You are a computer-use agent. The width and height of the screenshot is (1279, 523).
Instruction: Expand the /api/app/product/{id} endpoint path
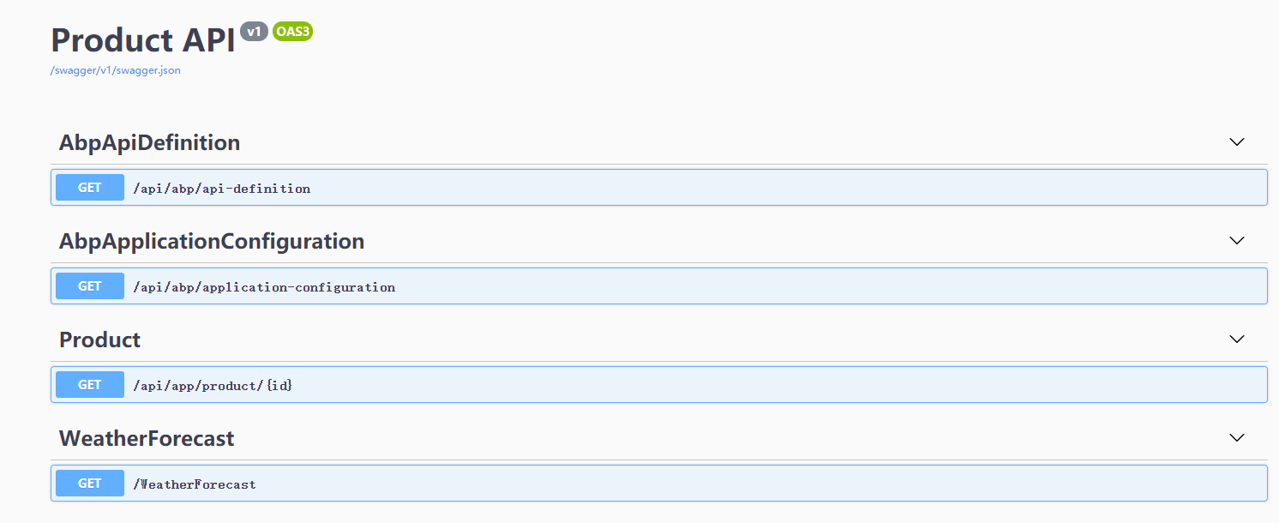click(x=213, y=386)
